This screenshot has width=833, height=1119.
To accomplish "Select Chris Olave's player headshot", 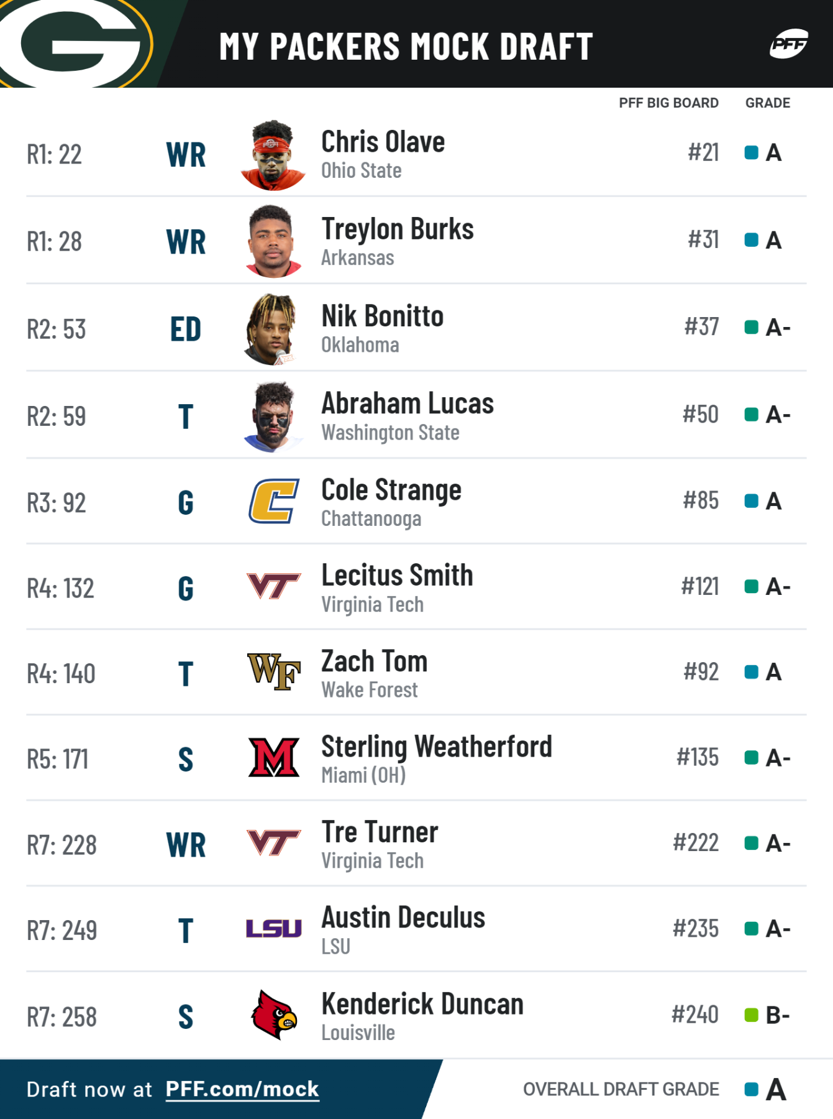I will tap(273, 155).
